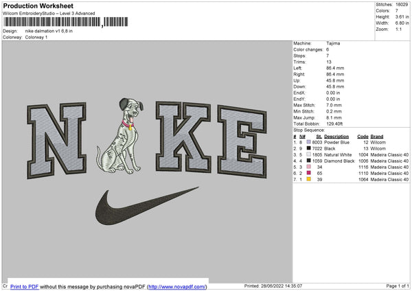Click the dalmatian dog in the design
The width and height of the screenshot is (412, 291).
coord(120,136)
